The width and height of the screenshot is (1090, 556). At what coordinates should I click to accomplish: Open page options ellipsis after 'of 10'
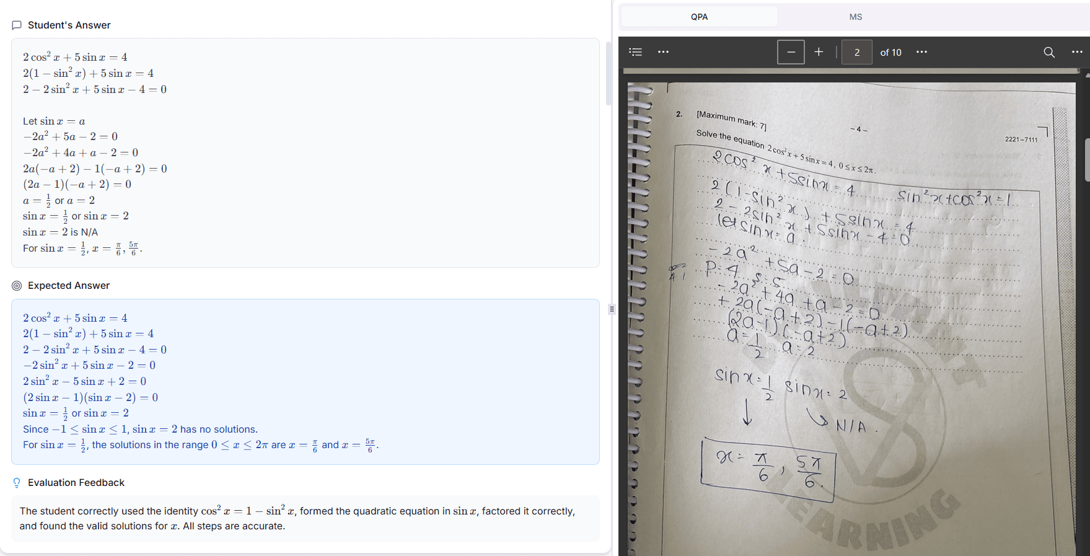point(921,52)
